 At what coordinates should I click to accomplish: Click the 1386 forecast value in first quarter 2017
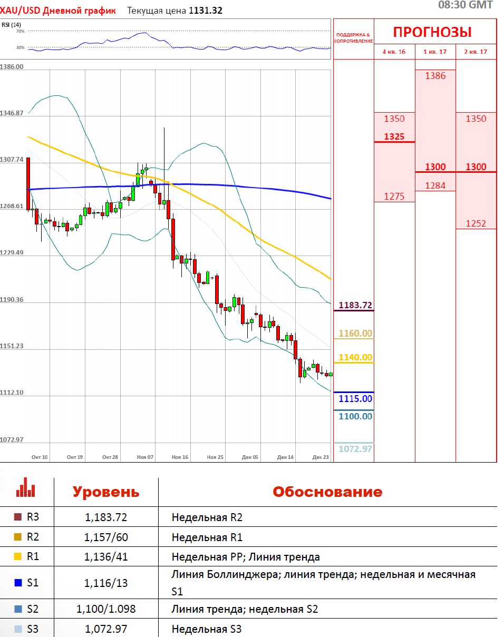click(435, 76)
